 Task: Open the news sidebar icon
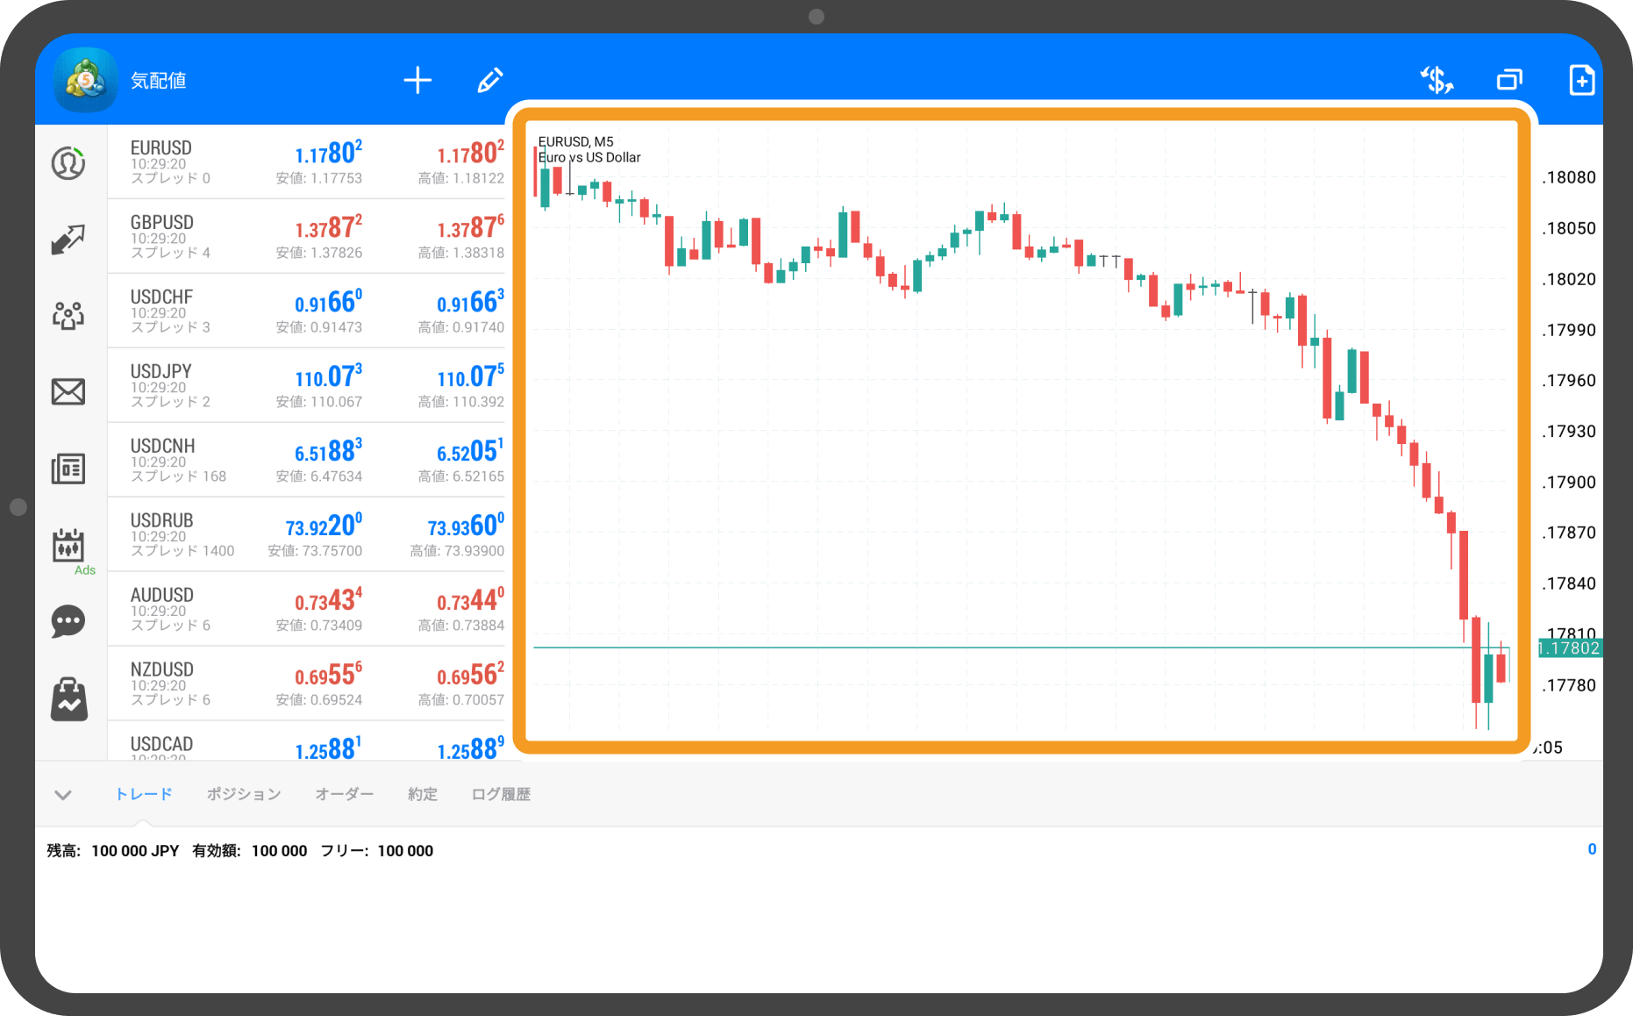coord(68,469)
